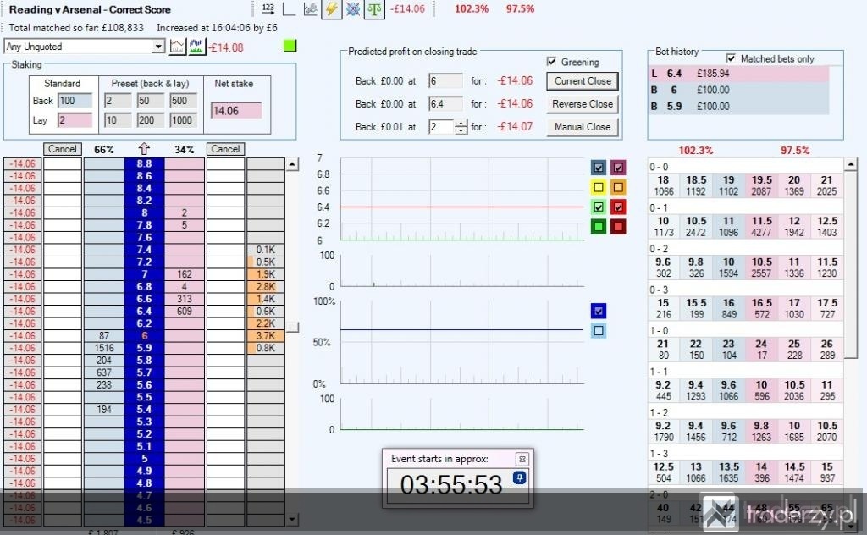Click the dark green color swatch

[x=599, y=227]
